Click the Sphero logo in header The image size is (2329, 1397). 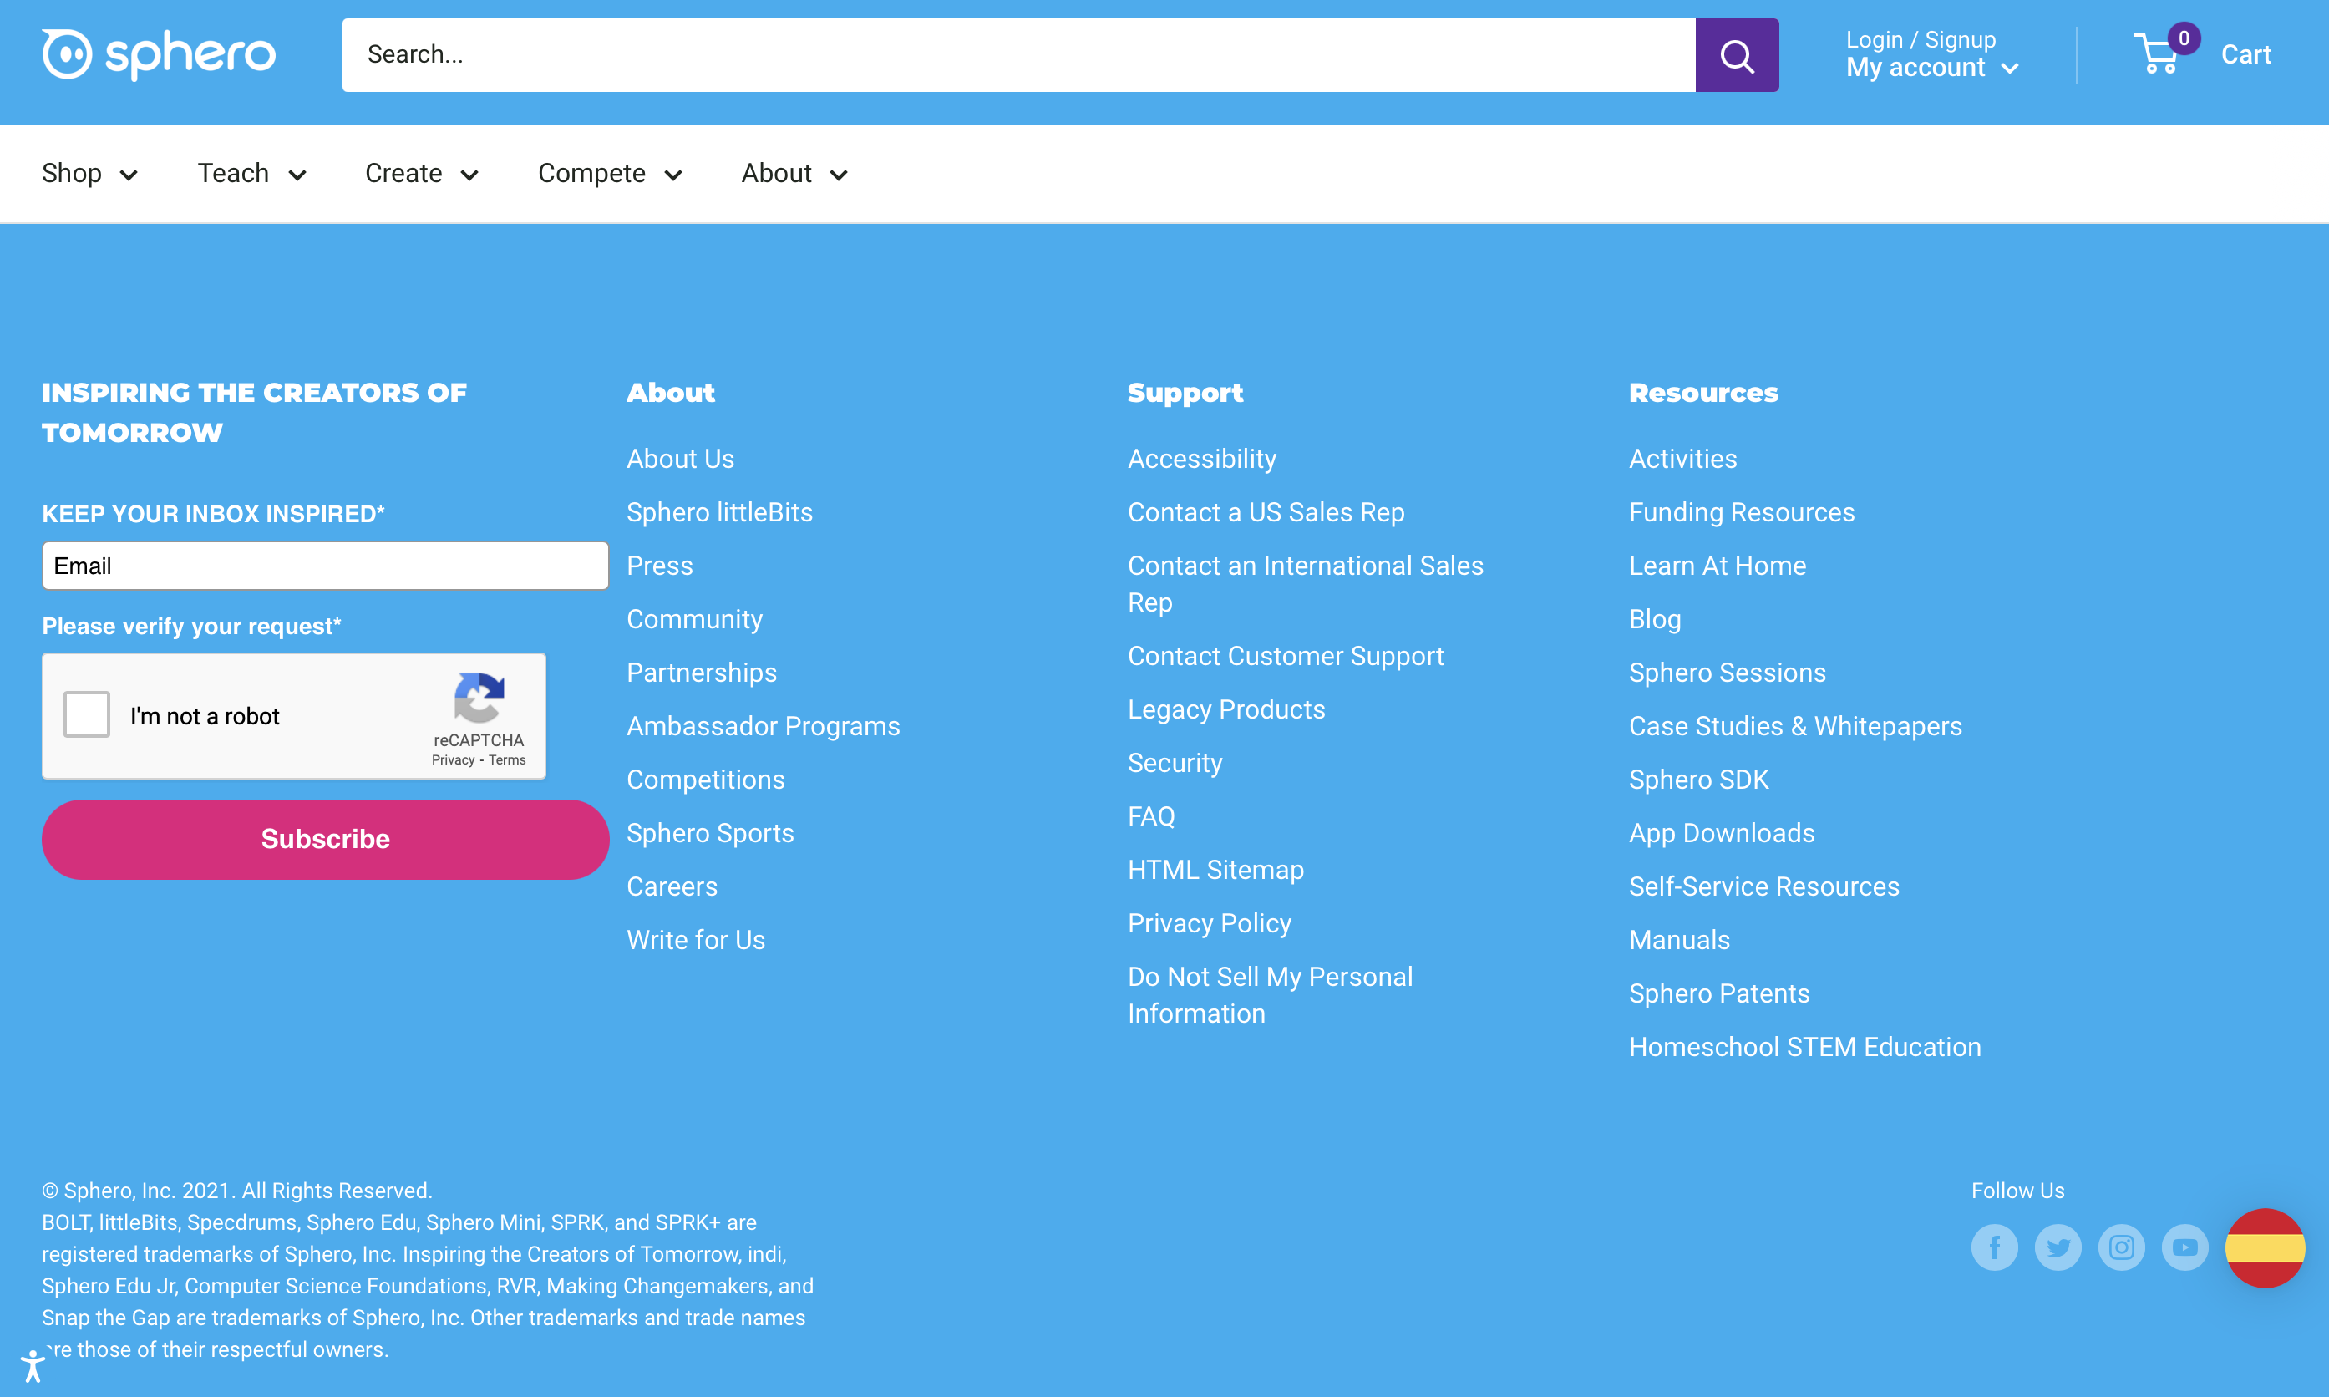(x=158, y=54)
